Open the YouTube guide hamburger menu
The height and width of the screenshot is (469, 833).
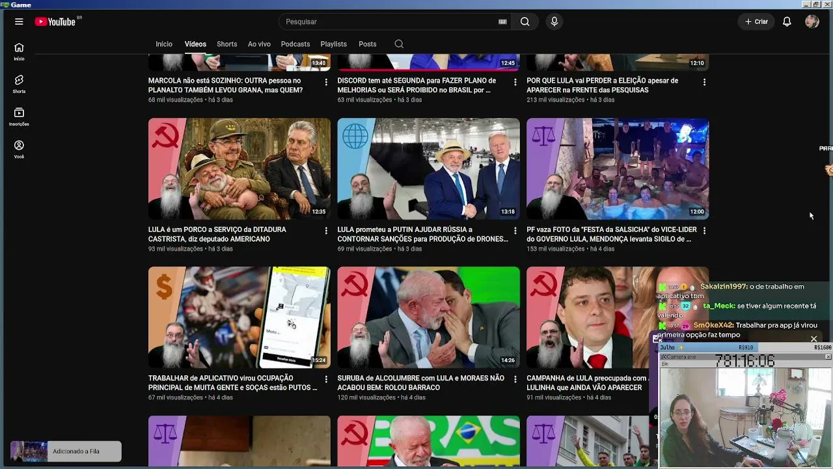[x=19, y=21]
